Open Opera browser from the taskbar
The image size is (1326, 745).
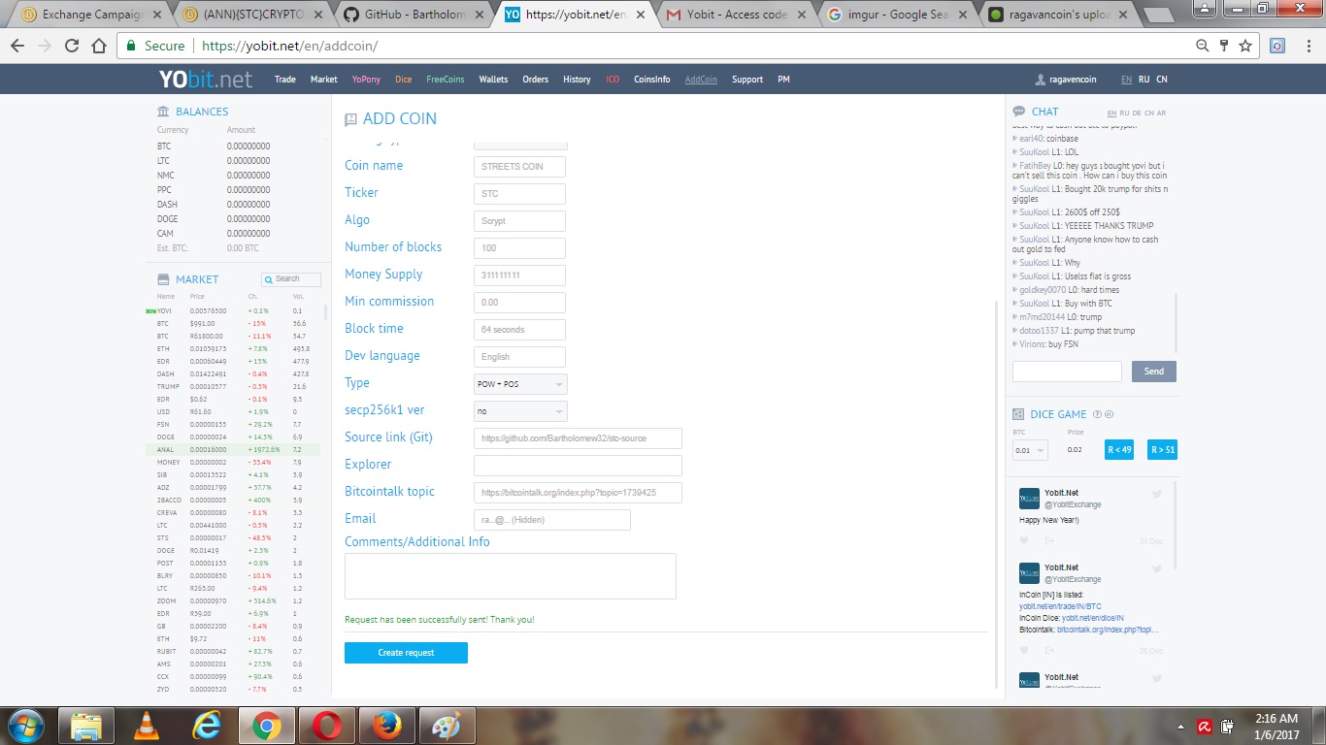tap(327, 726)
